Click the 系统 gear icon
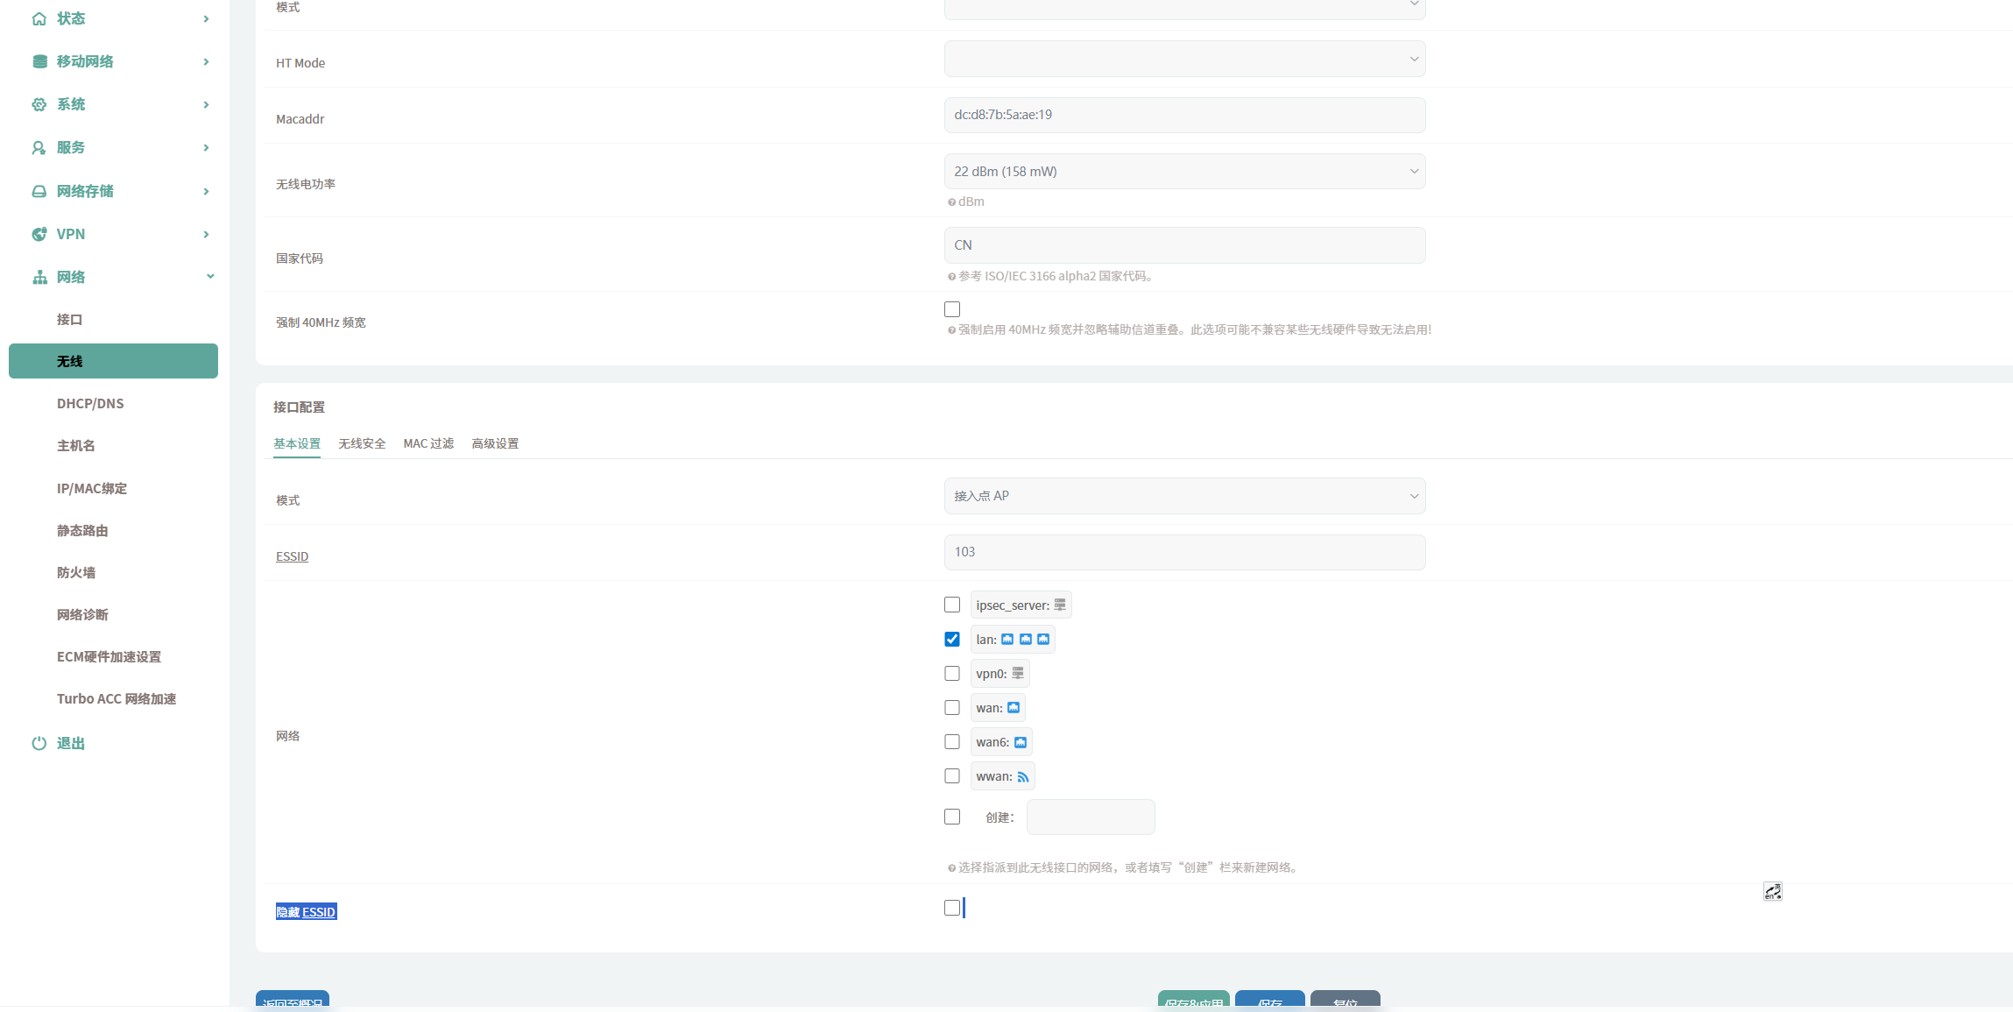 [x=39, y=104]
